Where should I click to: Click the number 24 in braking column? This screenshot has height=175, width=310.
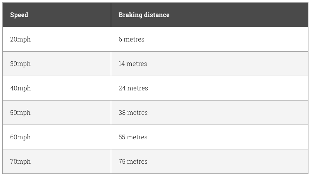(x=122, y=88)
